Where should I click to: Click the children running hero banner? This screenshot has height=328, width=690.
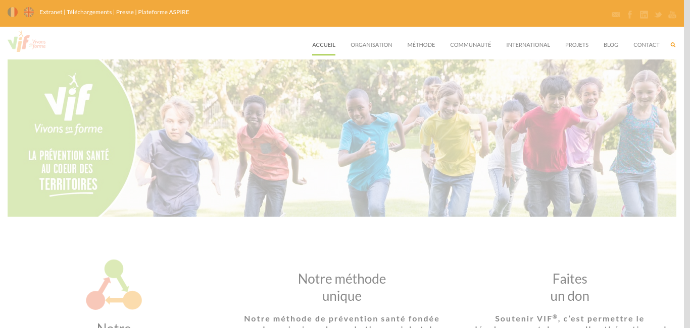[342, 138]
